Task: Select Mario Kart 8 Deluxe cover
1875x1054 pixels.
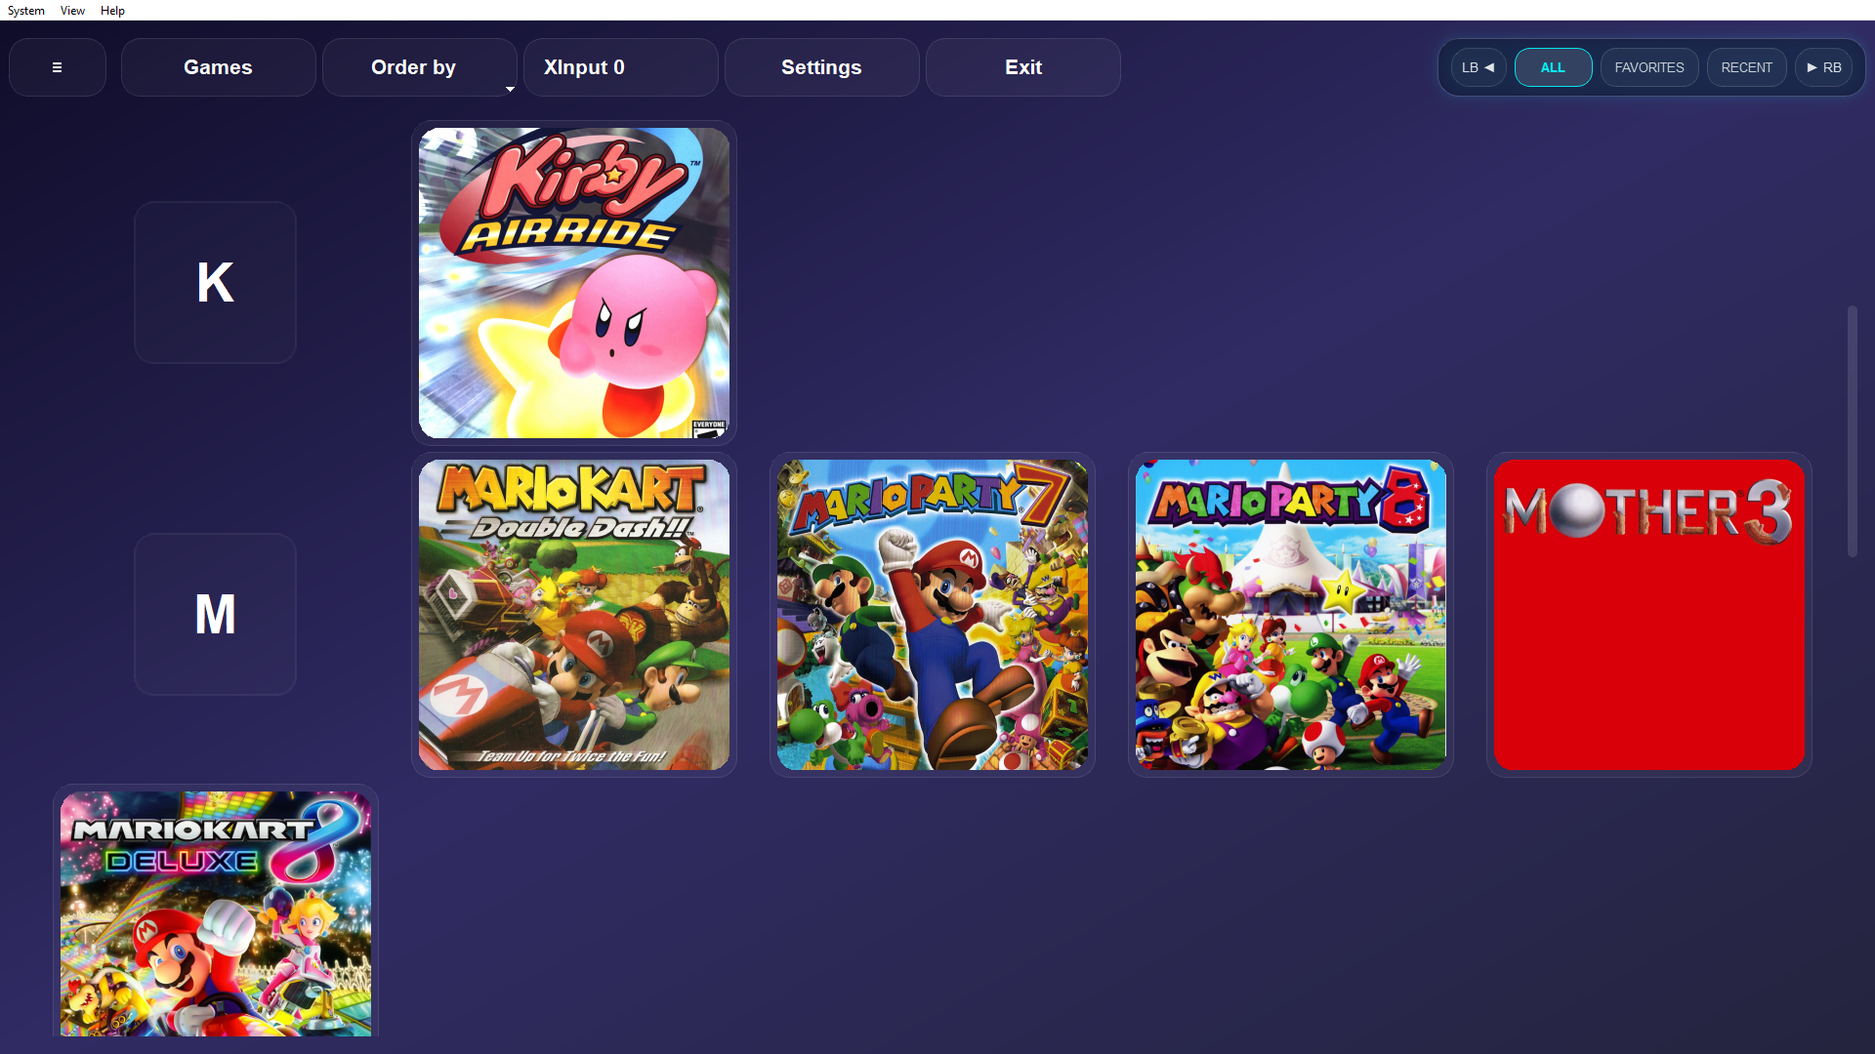Action: click(216, 912)
